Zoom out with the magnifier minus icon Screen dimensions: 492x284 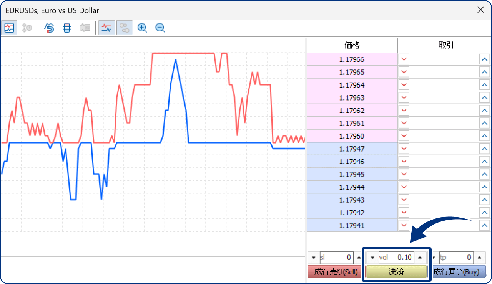click(x=160, y=28)
